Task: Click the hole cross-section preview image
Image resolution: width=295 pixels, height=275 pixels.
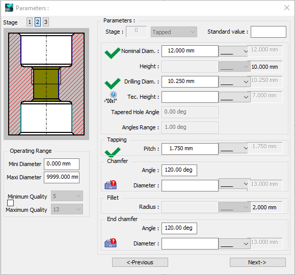Action: coord(46,84)
